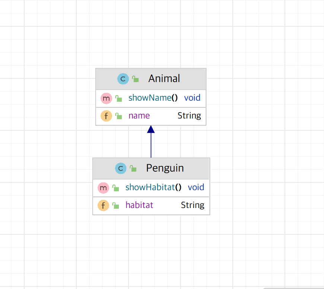Viewport: 324px width, 289px height.
Task: Click the public lock icon beside habitat field
Action: [x=115, y=205]
